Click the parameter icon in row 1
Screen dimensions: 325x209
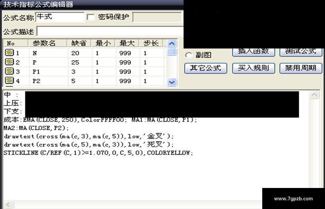coord(9,52)
